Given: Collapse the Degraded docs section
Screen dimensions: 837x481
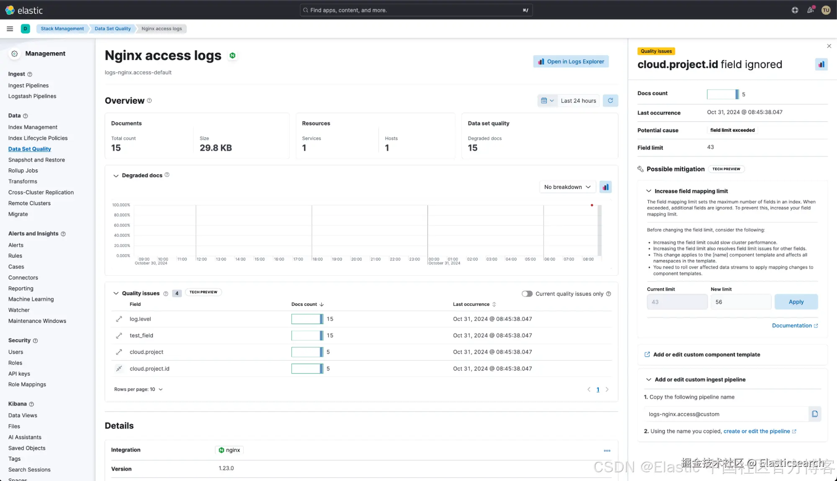Looking at the screenshot, I should point(116,176).
